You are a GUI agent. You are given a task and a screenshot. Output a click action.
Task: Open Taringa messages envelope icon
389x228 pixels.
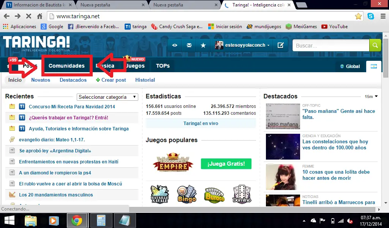tap(189, 45)
